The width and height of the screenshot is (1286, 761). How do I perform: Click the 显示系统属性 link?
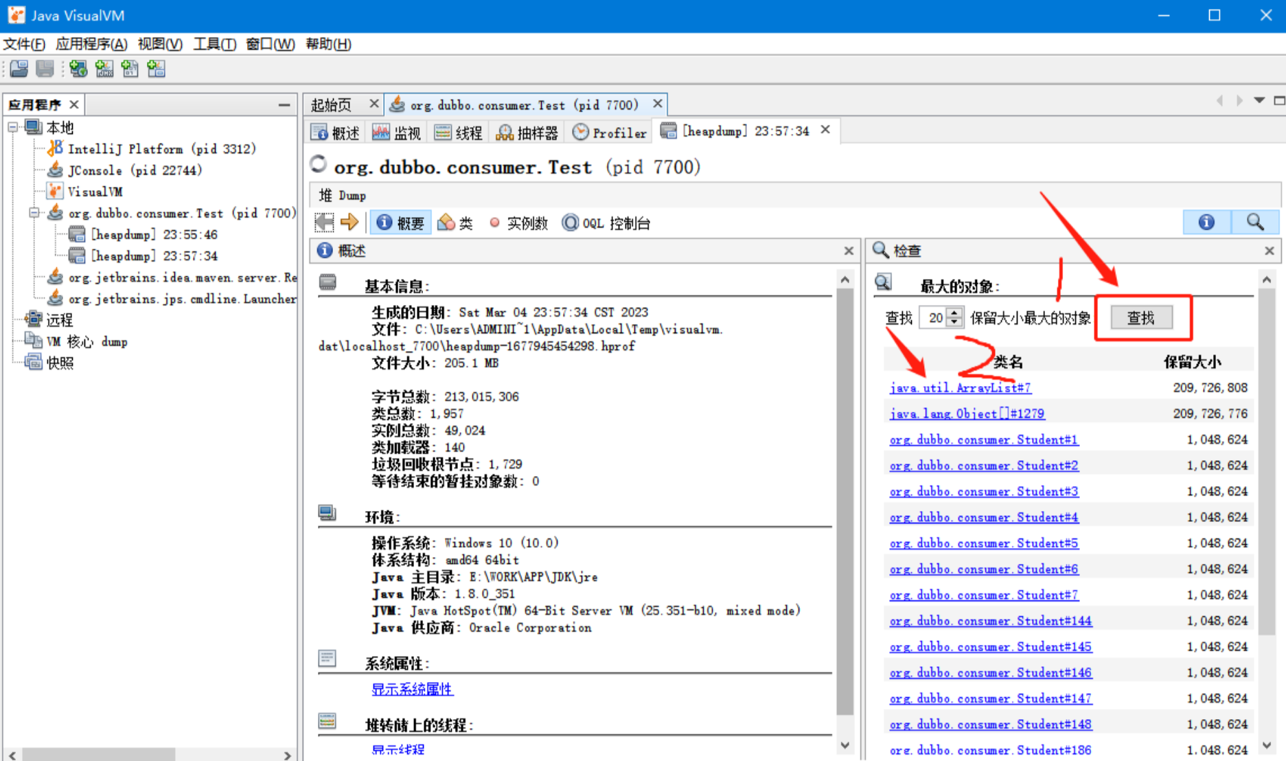412,689
